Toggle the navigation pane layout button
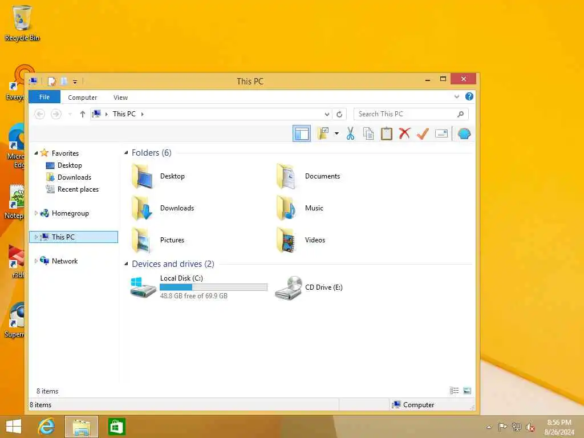The width and height of the screenshot is (584, 438). point(301,133)
